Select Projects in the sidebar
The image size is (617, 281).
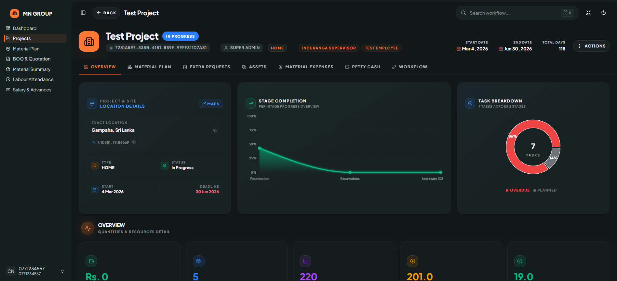[x=35, y=38]
